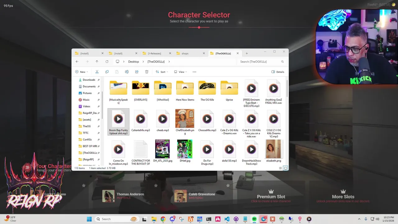Click Desktop in the address breadcrumb
The height and width of the screenshot is (224, 398).
point(134,62)
